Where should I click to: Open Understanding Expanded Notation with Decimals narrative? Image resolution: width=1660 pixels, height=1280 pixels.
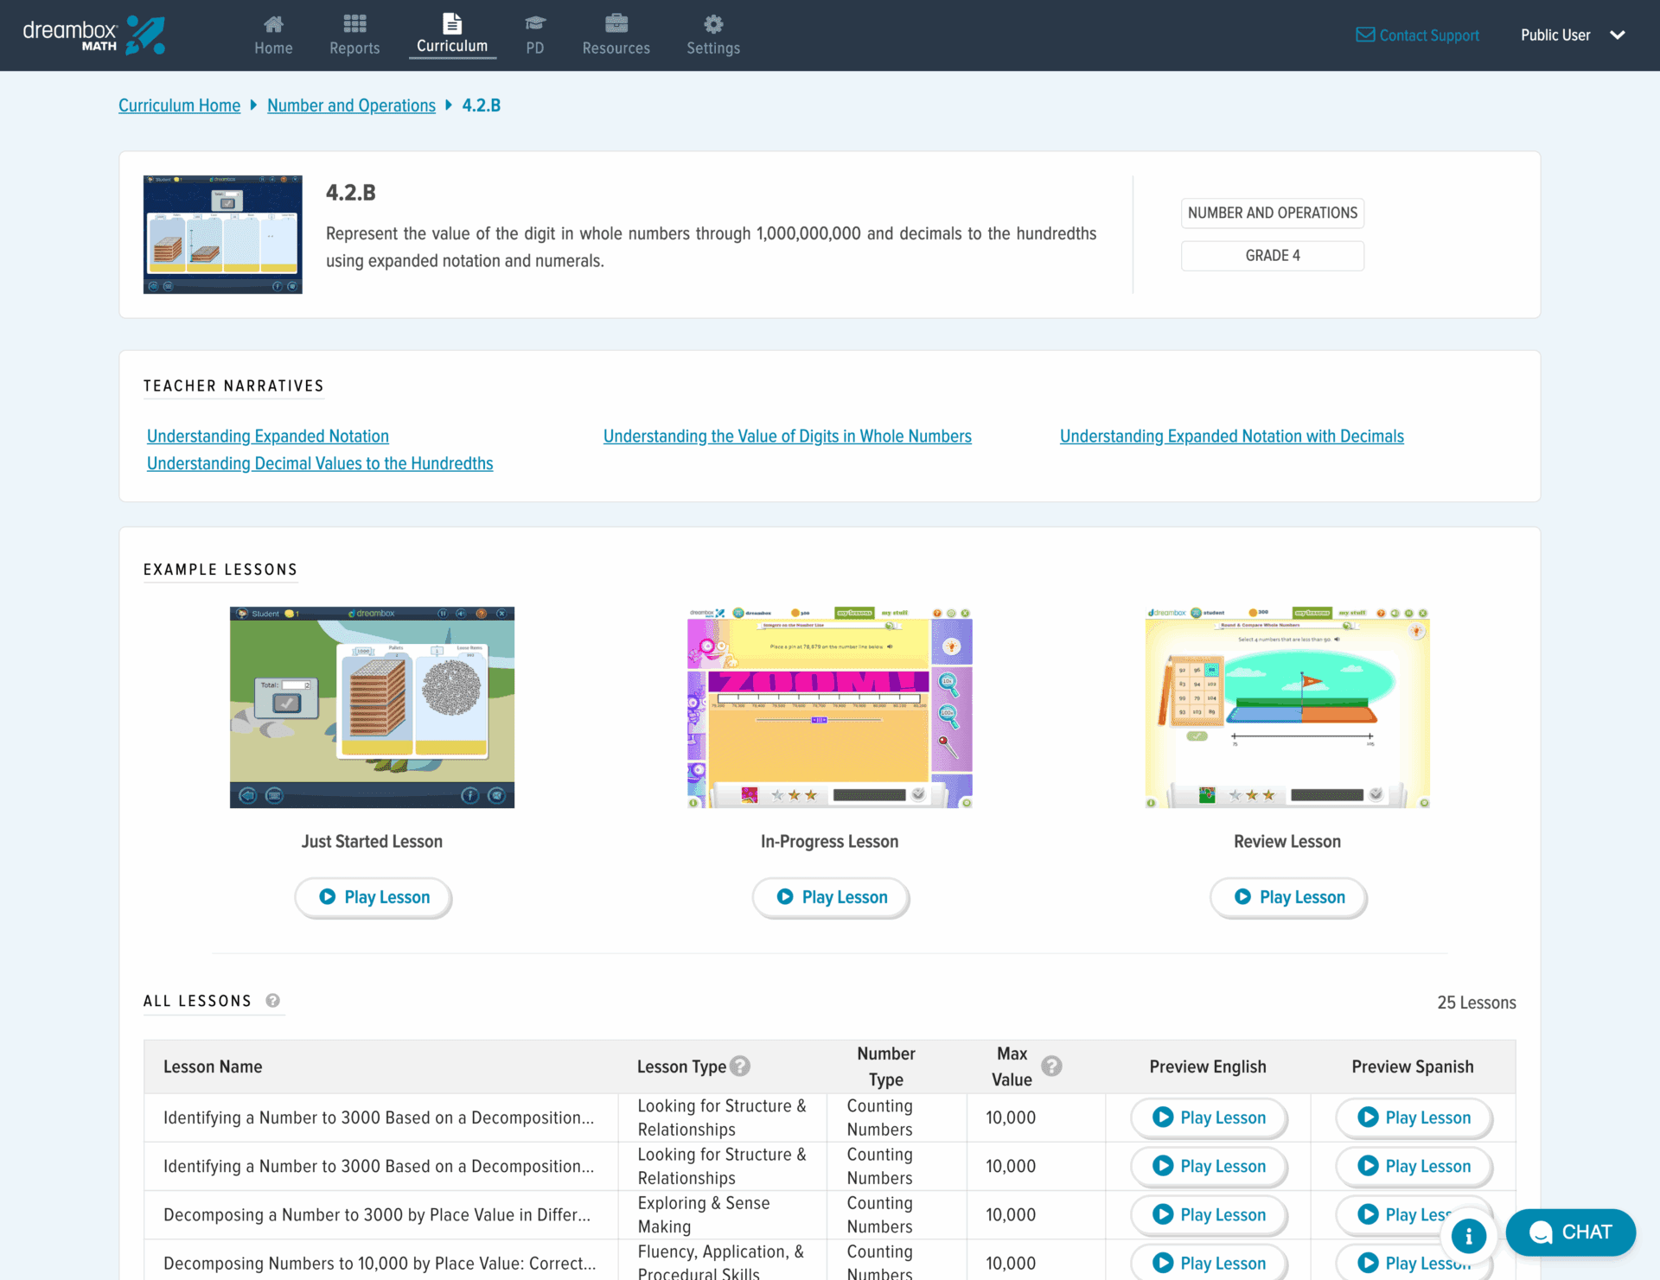click(1231, 436)
